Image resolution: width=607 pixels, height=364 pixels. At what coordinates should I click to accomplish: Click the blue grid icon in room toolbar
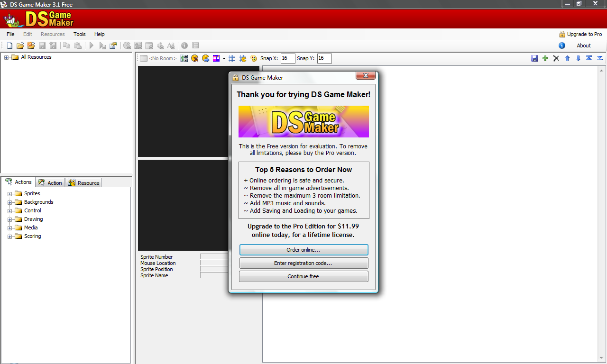click(232, 58)
